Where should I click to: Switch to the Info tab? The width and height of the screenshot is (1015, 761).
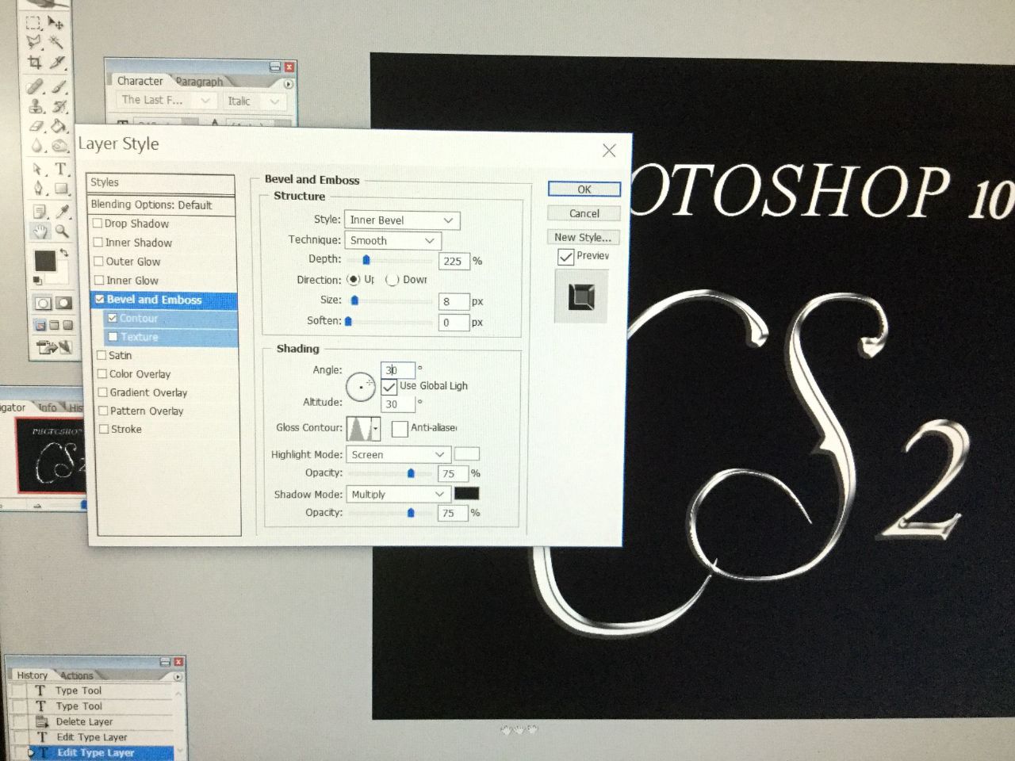(x=48, y=407)
